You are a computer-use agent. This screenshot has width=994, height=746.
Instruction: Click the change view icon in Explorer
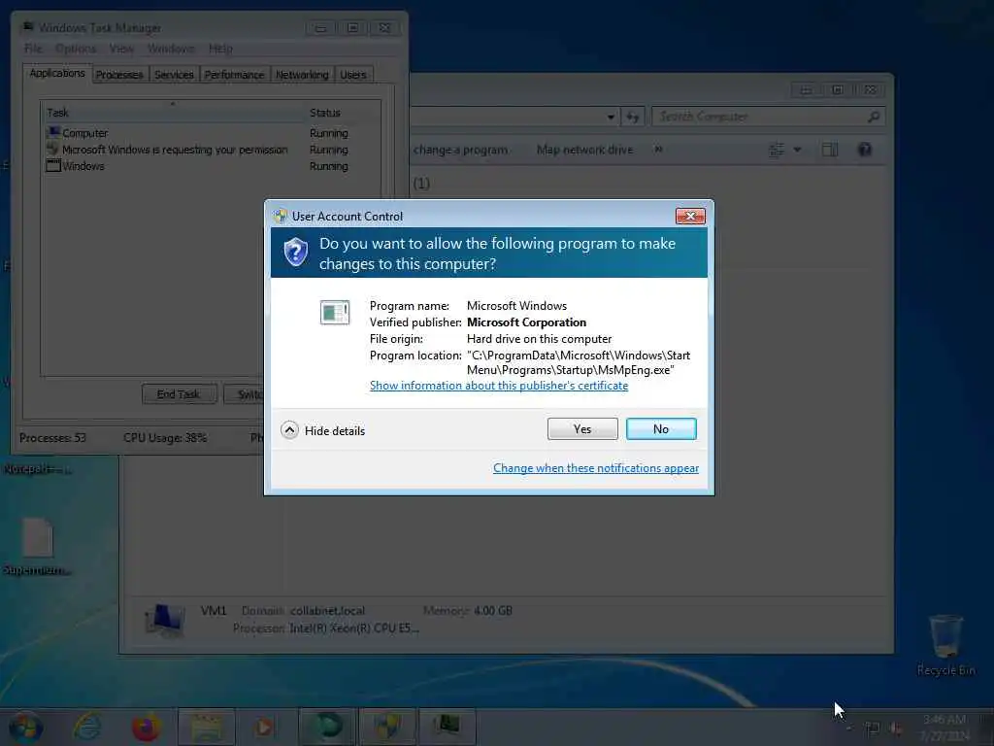pyautogui.click(x=777, y=150)
